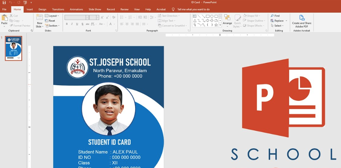Open the Shape Outline color menu
This screenshot has height=168, width=341.
(x=254, y=21)
